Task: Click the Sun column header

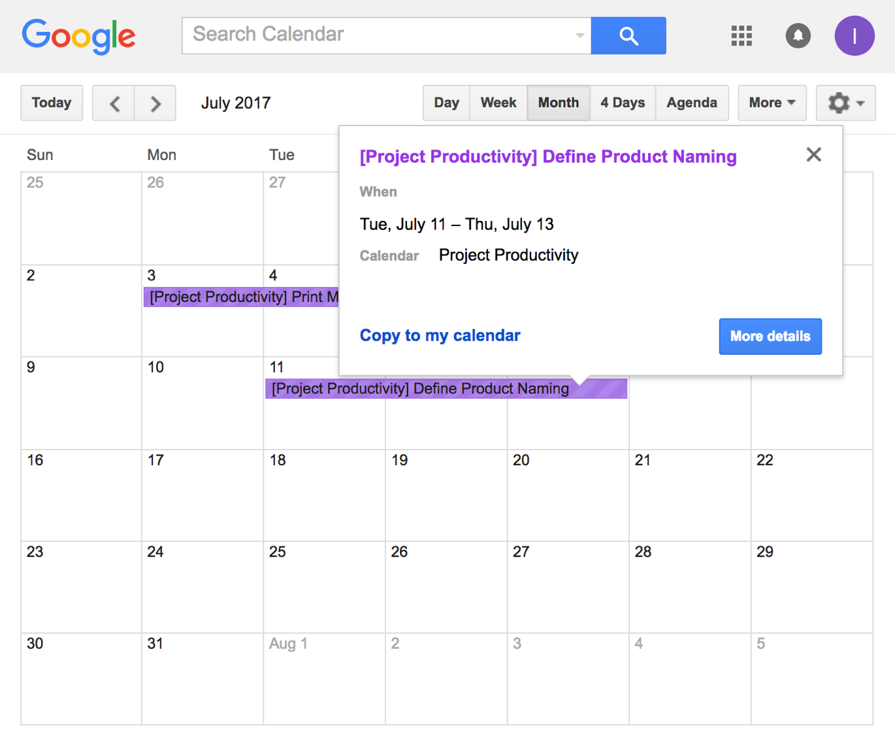Action: tap(40, 155)
